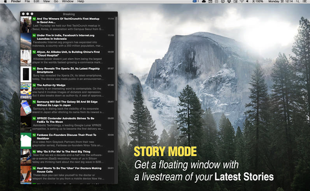
Task: Open 'Sony Reveals The Xperia Z4' headline
Action: click(x=68, y=70)
